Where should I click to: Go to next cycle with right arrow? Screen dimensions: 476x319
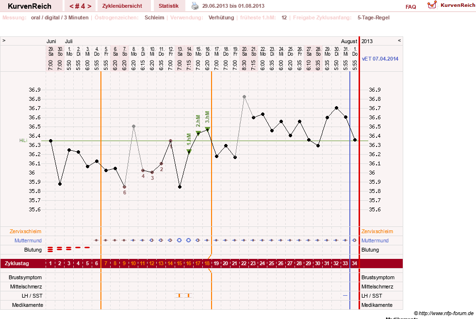(89, 6)
